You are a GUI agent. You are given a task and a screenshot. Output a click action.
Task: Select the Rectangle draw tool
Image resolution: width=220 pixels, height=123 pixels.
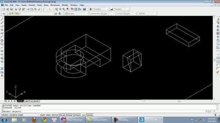[2, 33]
